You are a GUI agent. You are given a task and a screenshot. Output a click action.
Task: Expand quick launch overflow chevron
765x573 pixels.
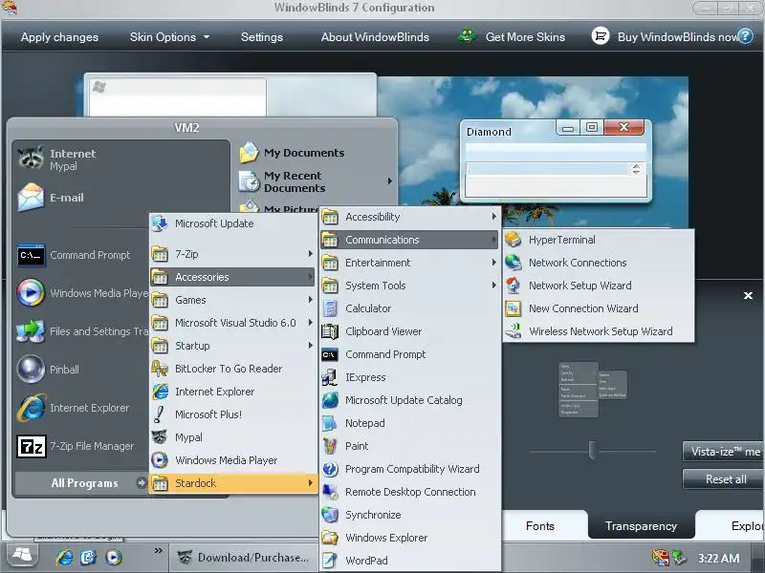pyautogui.click(x=158, y=551)
